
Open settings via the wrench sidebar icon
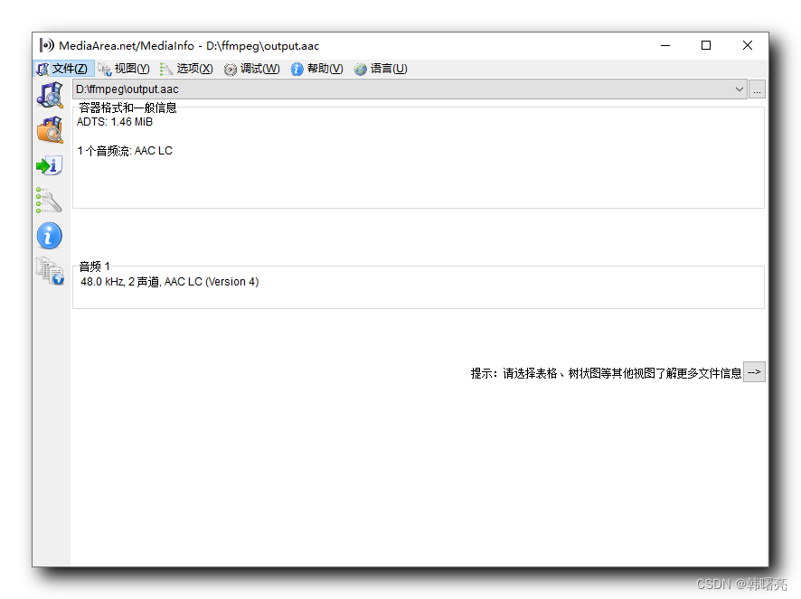pos(50,200)
